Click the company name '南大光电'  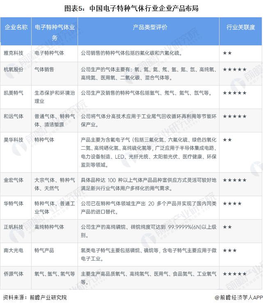[14, 250]
